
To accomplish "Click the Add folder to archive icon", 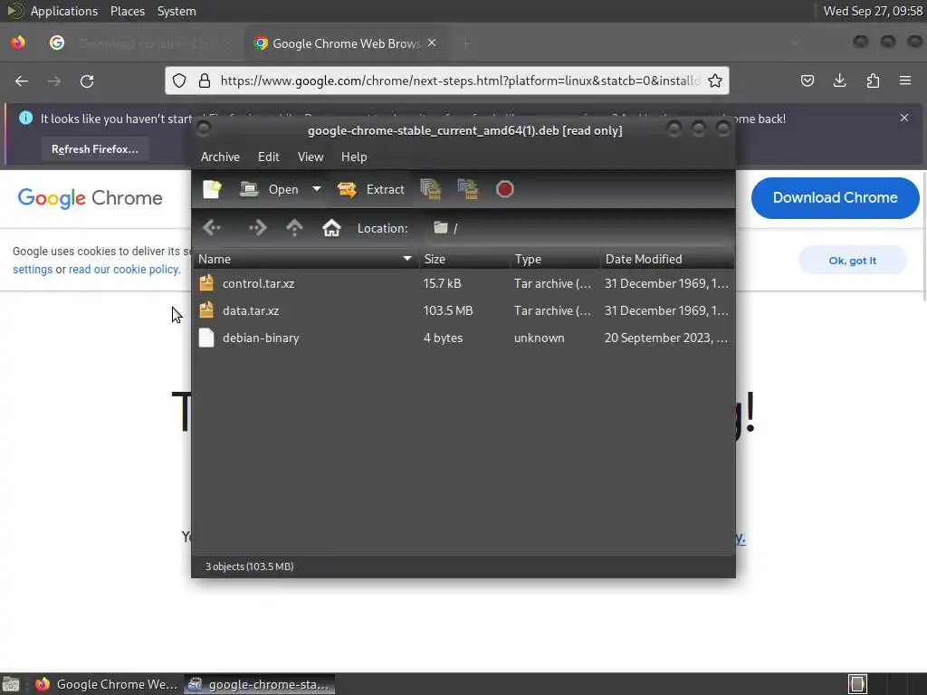I will click(468, 189).
